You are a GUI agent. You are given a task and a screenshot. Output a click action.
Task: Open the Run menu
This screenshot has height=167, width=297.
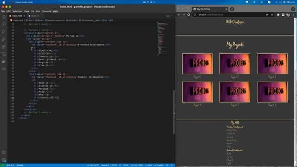38,11
